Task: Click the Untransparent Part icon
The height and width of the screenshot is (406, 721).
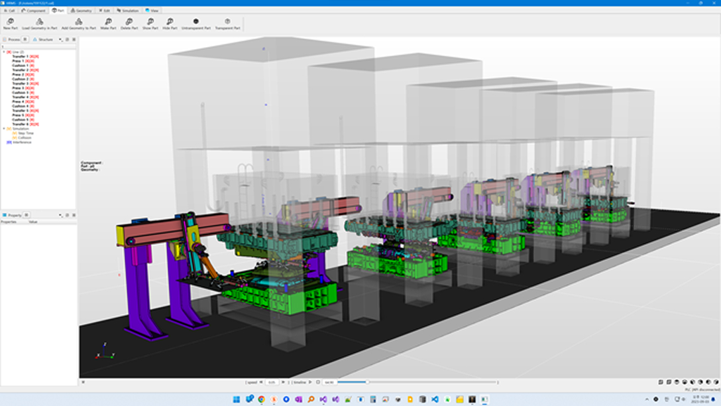Action: point(196,23)
